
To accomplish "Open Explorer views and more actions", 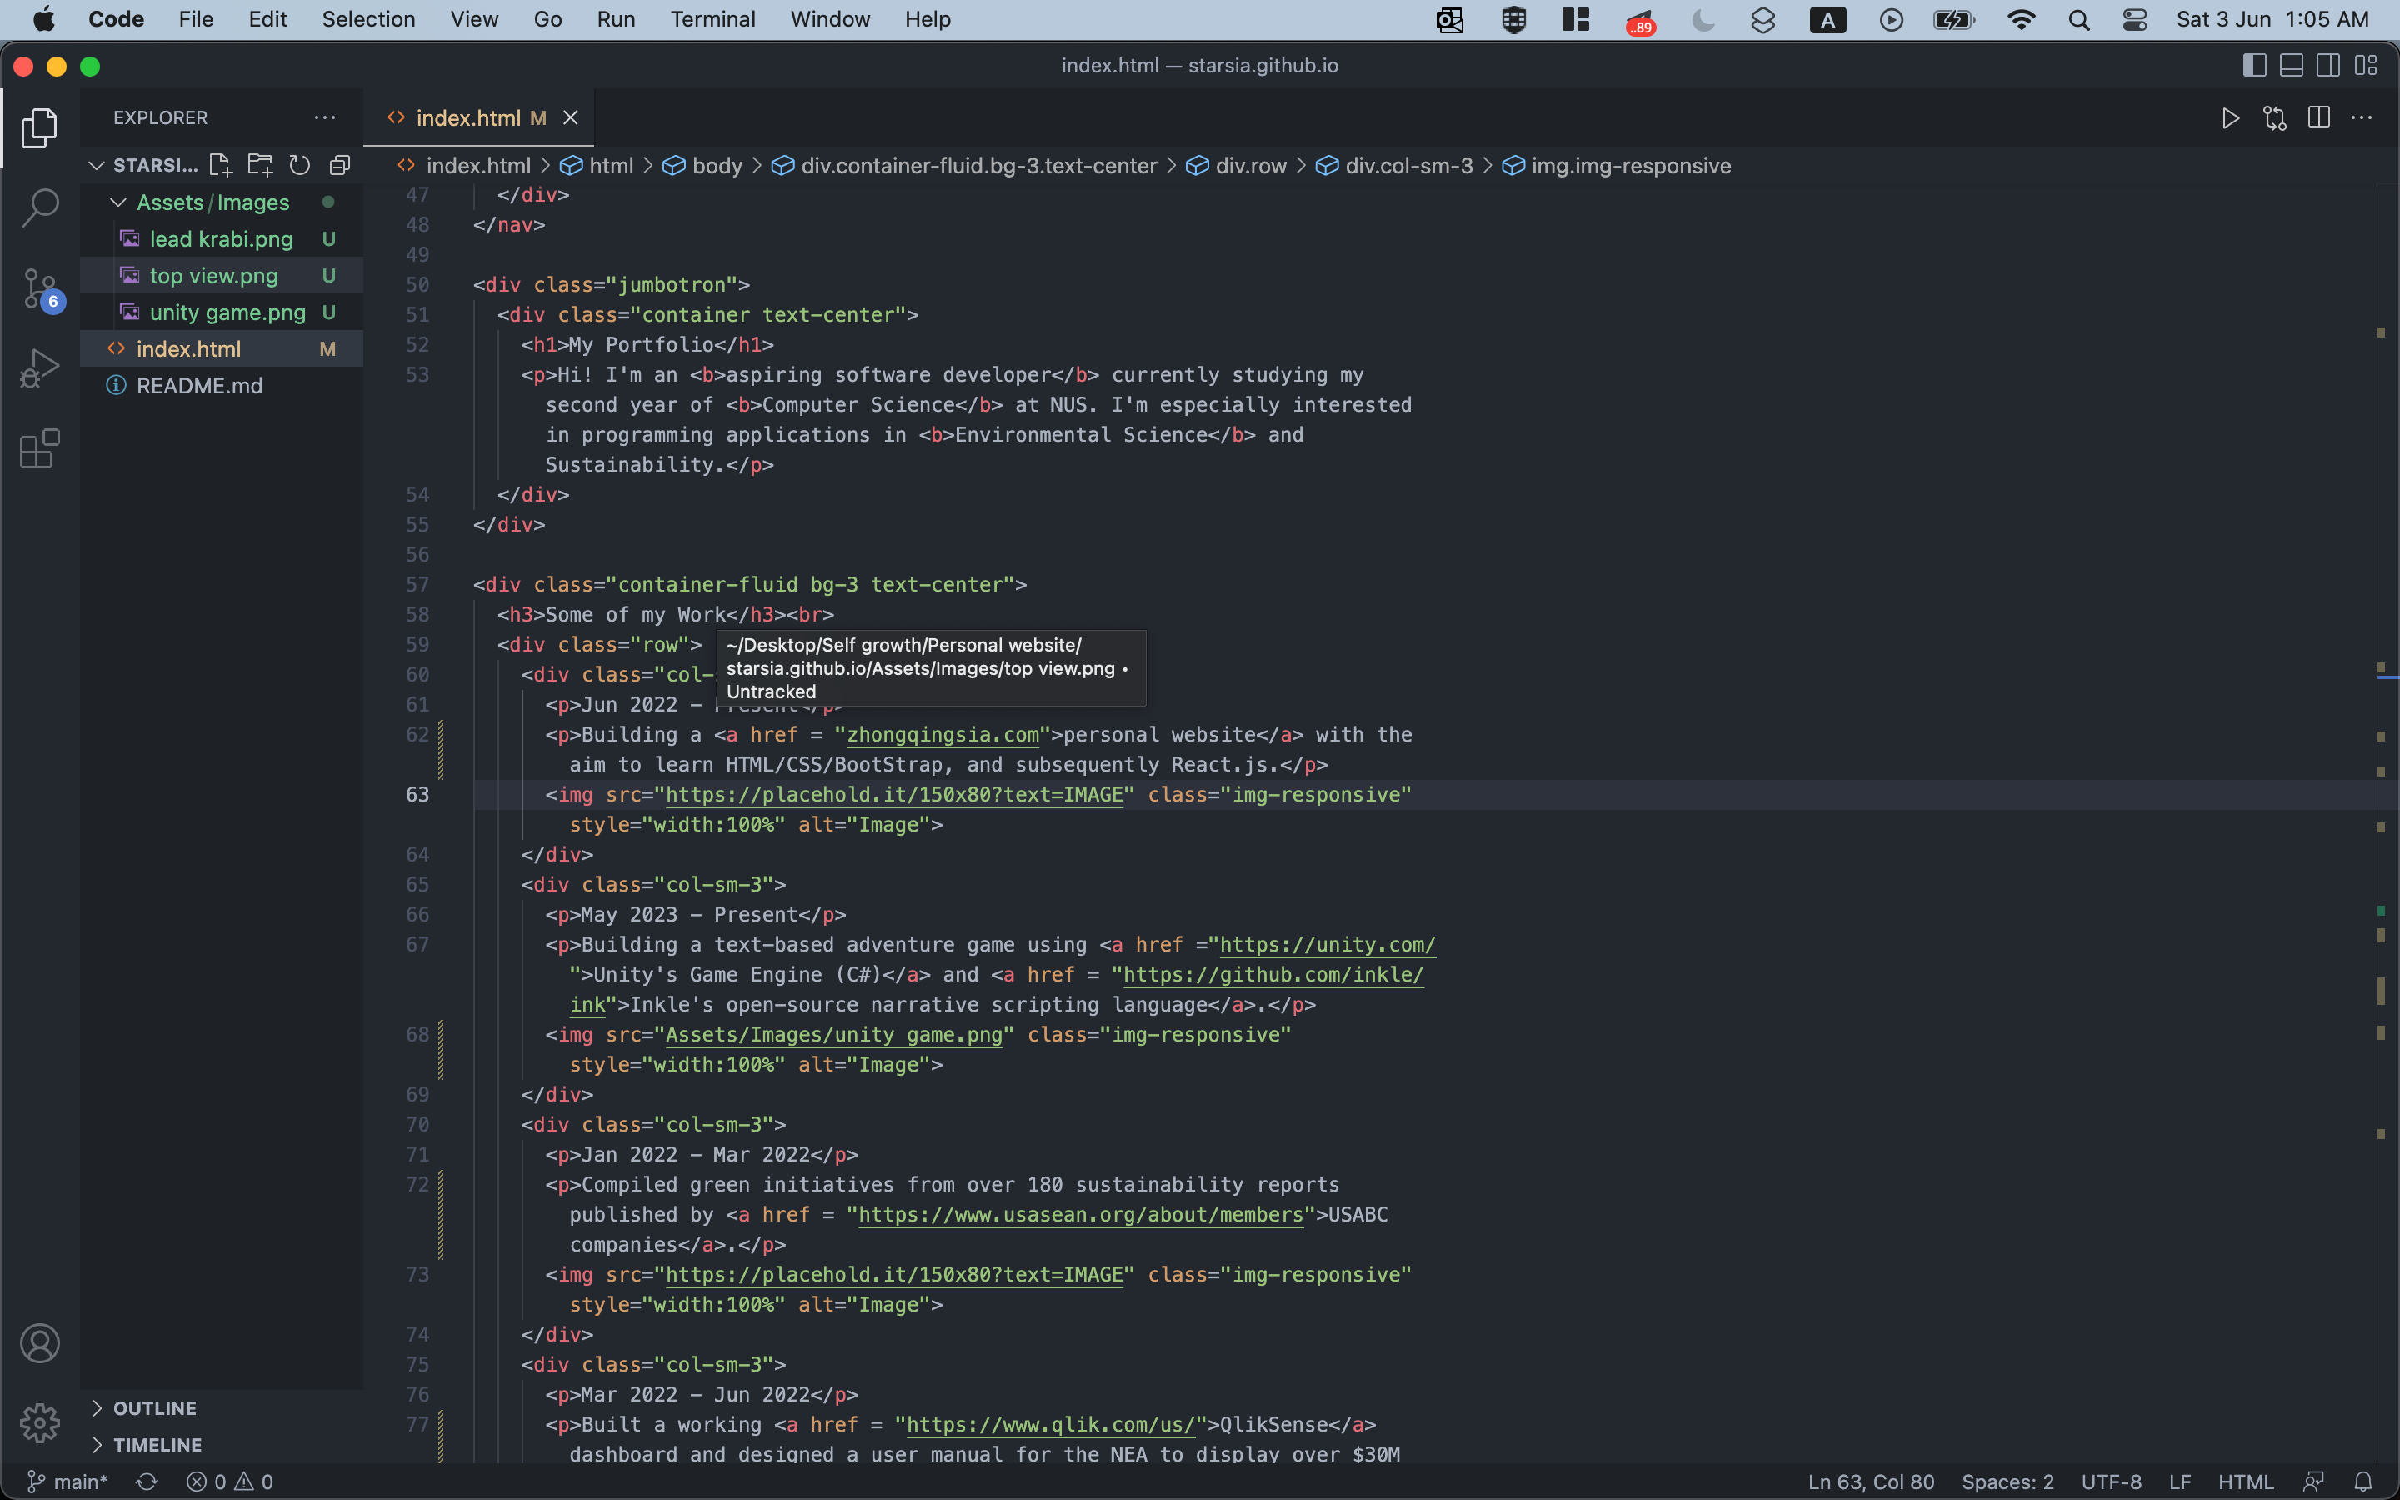I will [325, 117].
